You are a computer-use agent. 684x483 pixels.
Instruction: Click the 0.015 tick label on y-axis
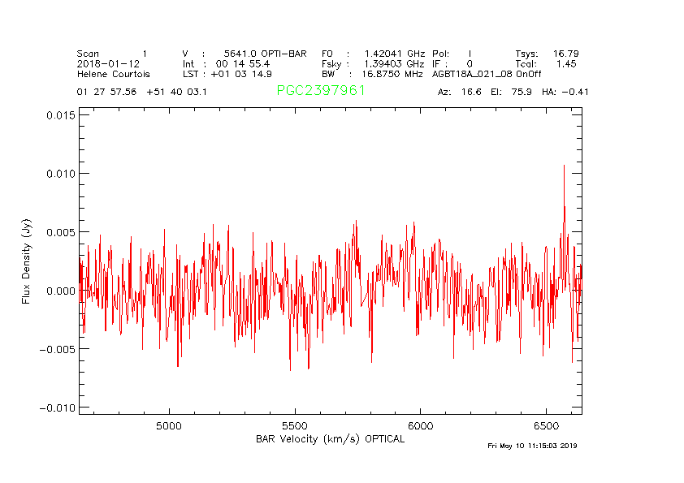60,115
